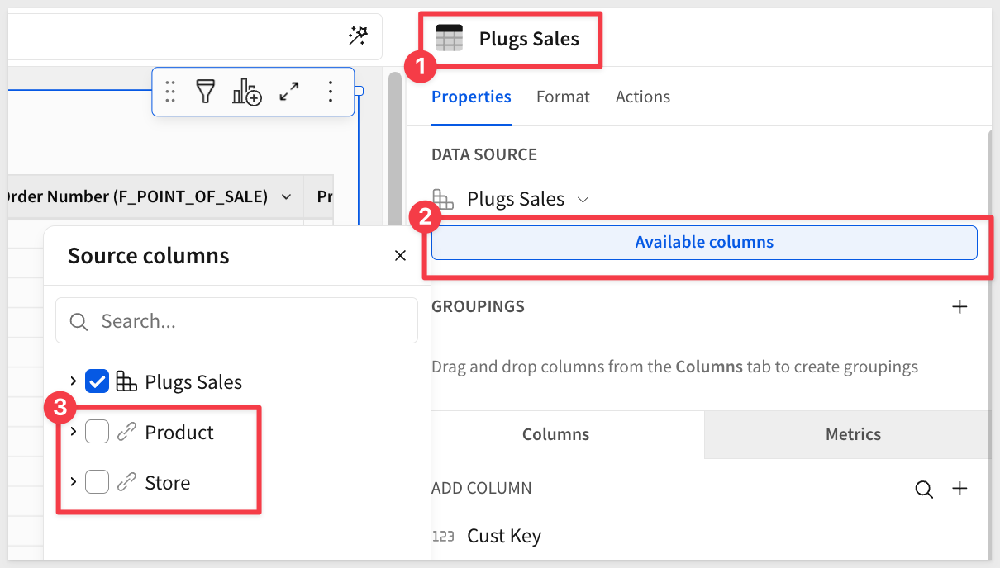
Task: Click the filter funnel icon in toolbar
Action: click(x=205, y=92)
